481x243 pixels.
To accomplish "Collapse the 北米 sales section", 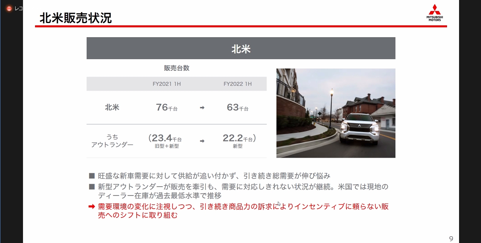I will [112, 107].
